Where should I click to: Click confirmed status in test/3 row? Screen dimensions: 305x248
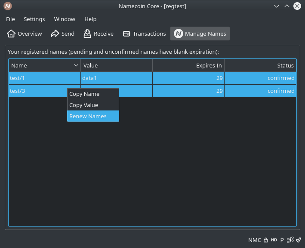[260, 91]
